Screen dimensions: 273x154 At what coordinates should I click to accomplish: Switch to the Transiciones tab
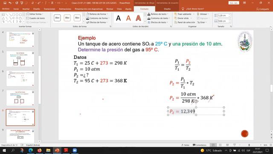[49, 9]
